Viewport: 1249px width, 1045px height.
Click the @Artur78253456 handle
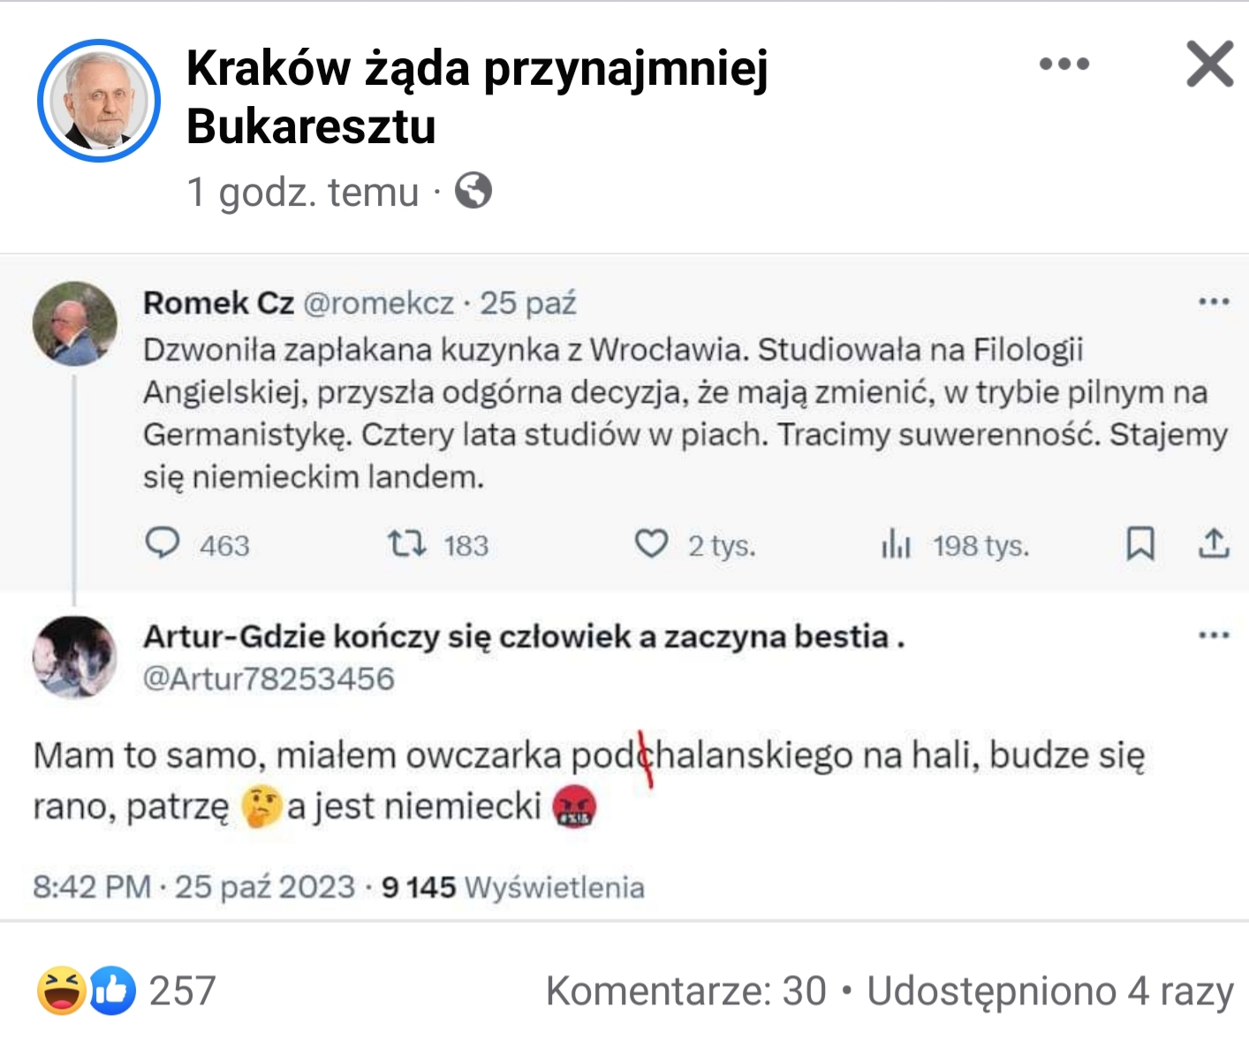pyautogui.click(x=269, y=678)
